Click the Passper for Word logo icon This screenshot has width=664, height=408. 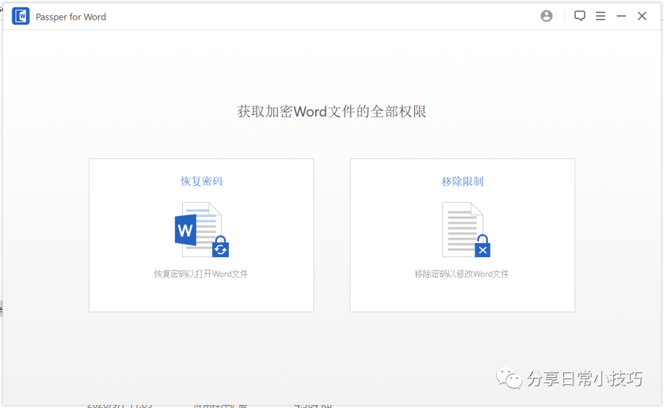20,17
